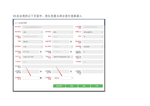This screenshot has width=150, height=106.
Task: Click the 人员合同信息 section heading
Action: [22, 23]
